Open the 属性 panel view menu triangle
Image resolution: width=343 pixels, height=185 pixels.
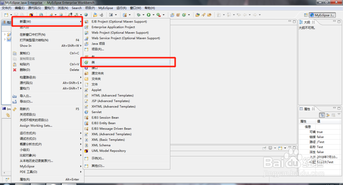point(339,114)
